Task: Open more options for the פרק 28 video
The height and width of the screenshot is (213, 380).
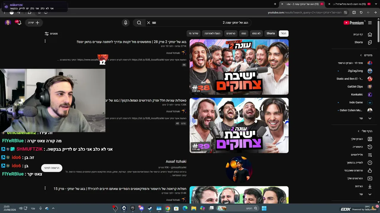Action: coord(45,41)
